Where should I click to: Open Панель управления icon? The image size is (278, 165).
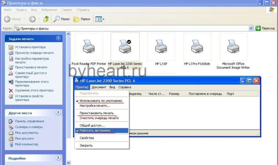coord(11,121)
